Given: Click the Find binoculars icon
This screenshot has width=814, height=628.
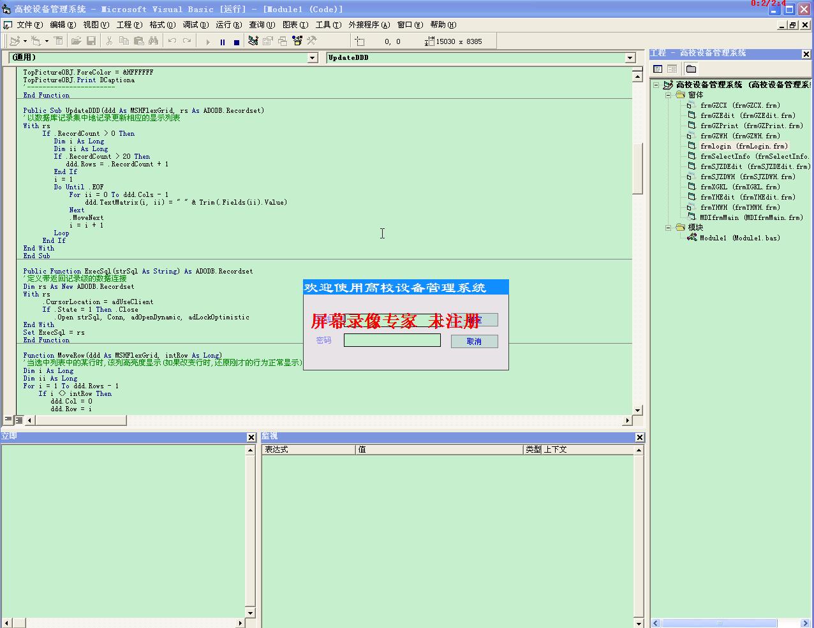Looking at the screenshot, I should point(153,41).
